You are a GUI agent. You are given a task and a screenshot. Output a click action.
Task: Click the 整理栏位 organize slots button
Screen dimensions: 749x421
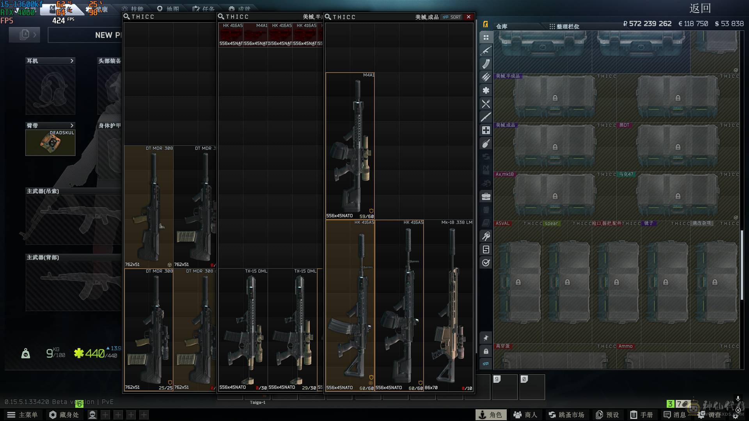[x=564, y=27]
